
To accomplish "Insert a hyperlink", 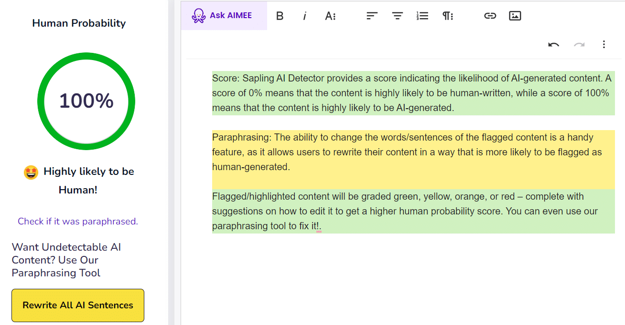I will click(490, 16).
